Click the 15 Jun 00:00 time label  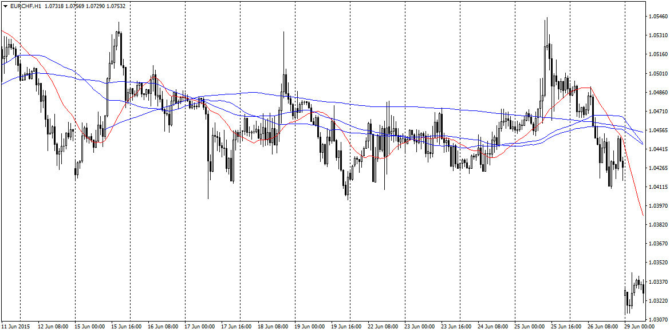click(89, 327)
